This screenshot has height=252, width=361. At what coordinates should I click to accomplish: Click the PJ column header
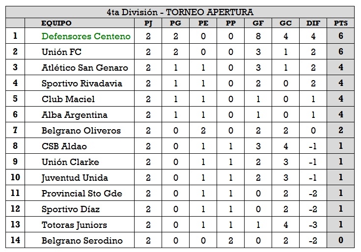(148, 23)
